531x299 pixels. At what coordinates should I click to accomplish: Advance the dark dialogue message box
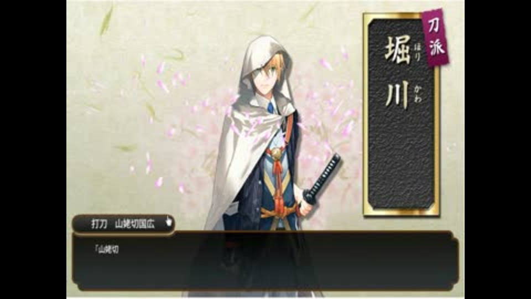point(265,261)
